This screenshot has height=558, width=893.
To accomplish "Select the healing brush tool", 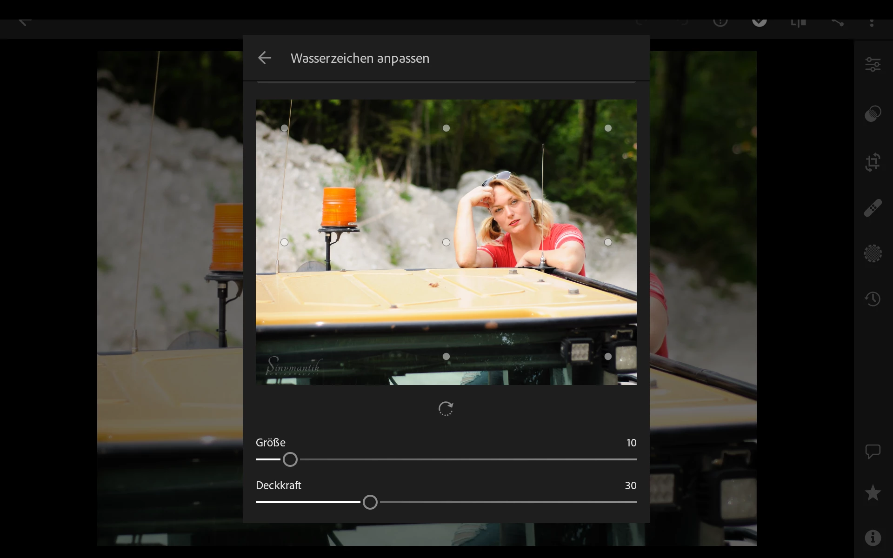I will (x=873, y=208).
